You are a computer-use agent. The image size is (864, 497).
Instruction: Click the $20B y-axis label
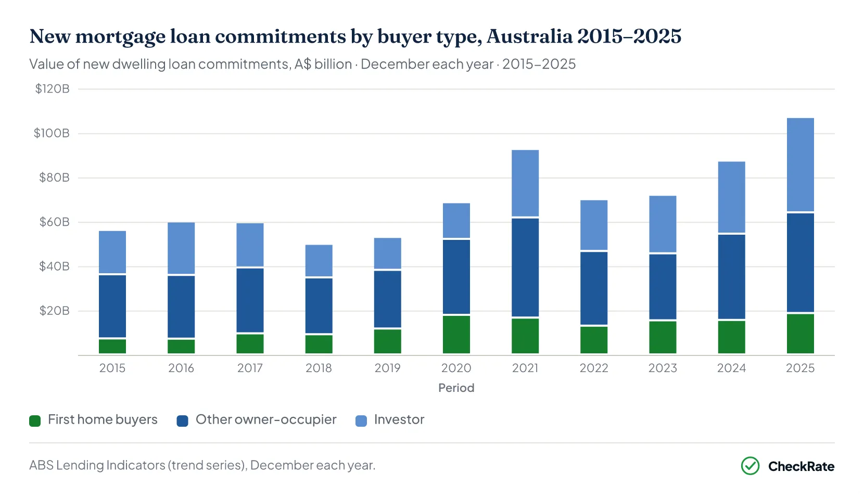pos(54,311)
